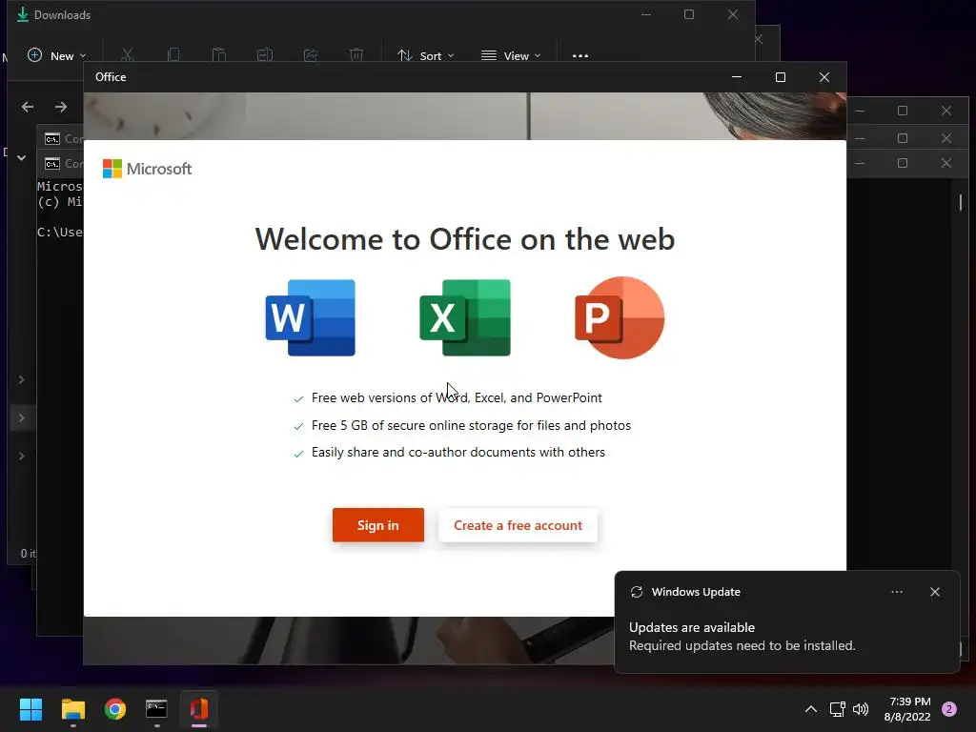This screenshot has height=732, width=976.
Task: Minimize the Office window
Action: (737, 77)
